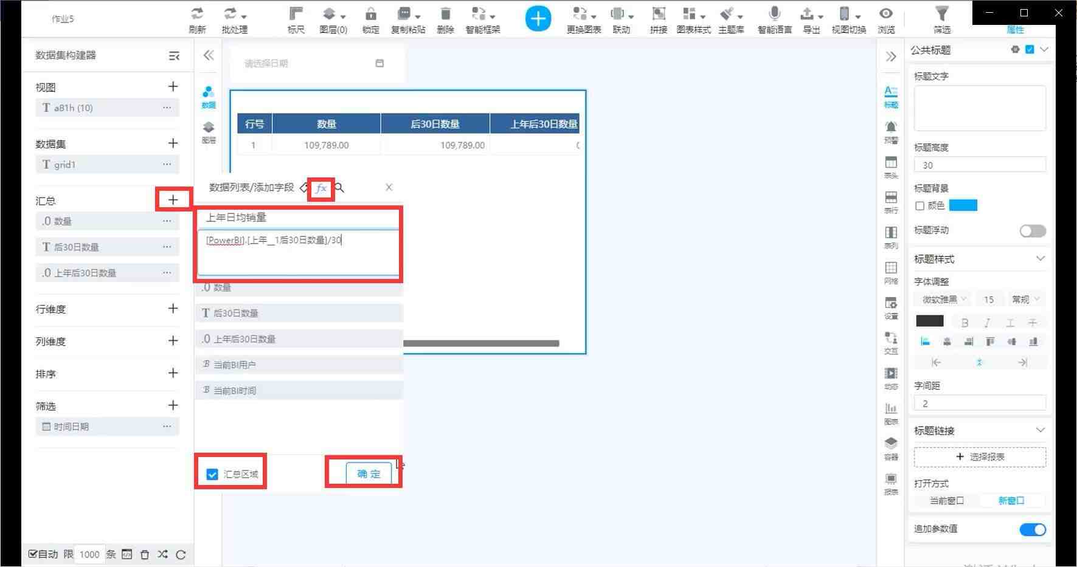
Task: Collapse the 数据集构建器 panel icon
Action: tap(174, 56)
